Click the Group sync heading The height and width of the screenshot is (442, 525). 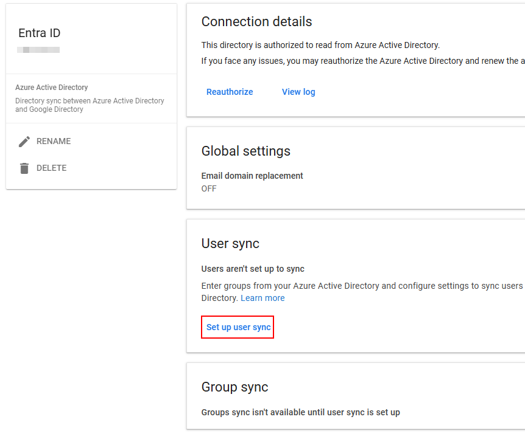[x=234, y=387]
